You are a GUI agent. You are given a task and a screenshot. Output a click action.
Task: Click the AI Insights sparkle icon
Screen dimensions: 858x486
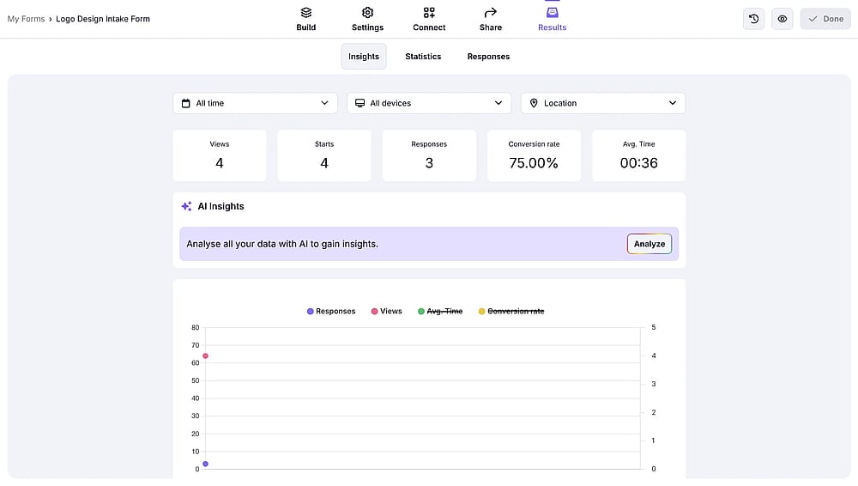(186, 206)
